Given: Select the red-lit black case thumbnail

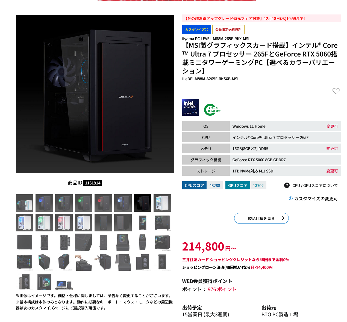Looking at the screenshot, I should click(x=103, y=203).
